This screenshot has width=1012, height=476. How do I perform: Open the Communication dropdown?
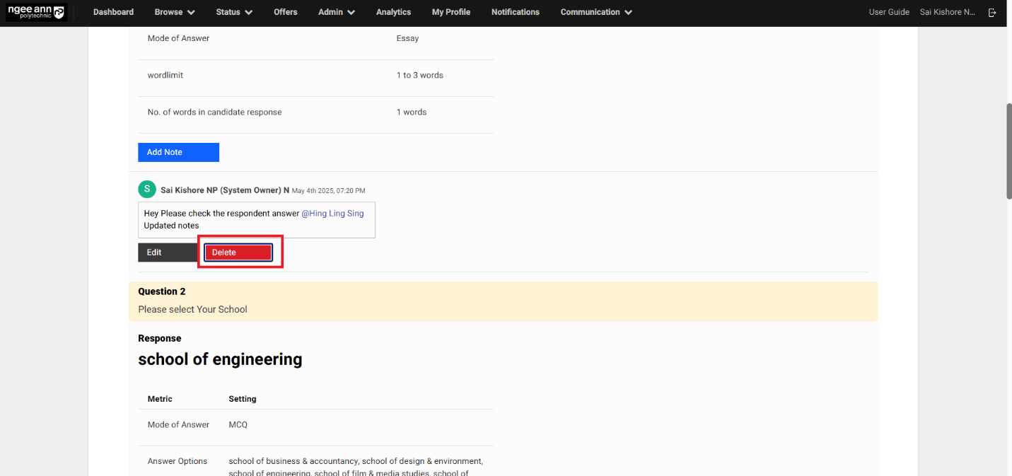596,12
